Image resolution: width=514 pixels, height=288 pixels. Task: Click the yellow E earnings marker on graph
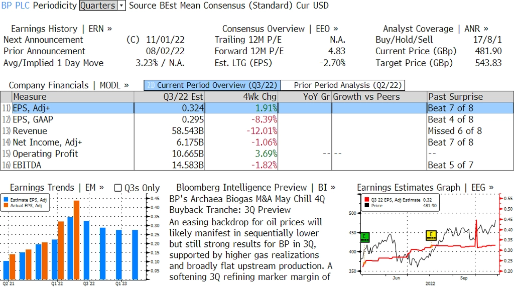[x=431, y=234]
